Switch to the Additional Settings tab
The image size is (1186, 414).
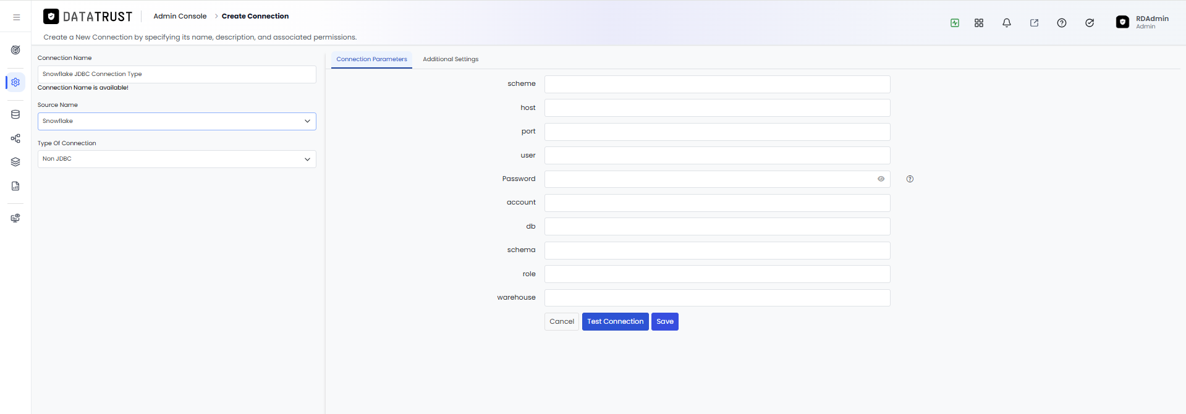pos(451,59)
